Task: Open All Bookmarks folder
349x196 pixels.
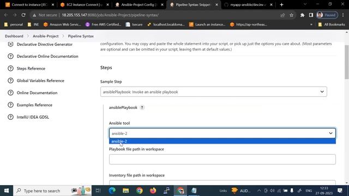Action: 332,24
